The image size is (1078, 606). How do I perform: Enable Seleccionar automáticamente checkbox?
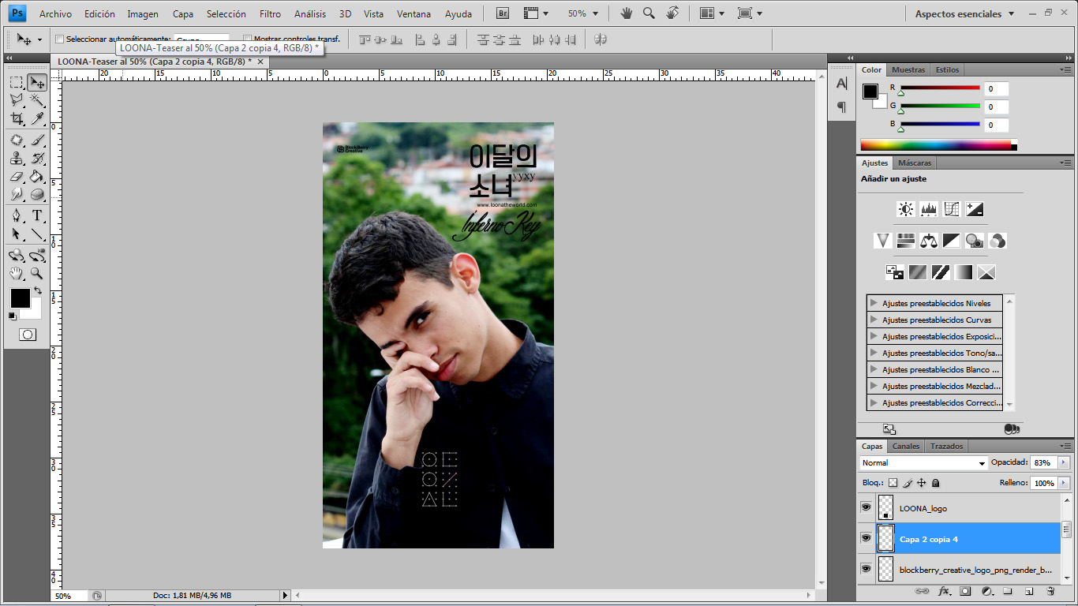[x=59, y=39]
